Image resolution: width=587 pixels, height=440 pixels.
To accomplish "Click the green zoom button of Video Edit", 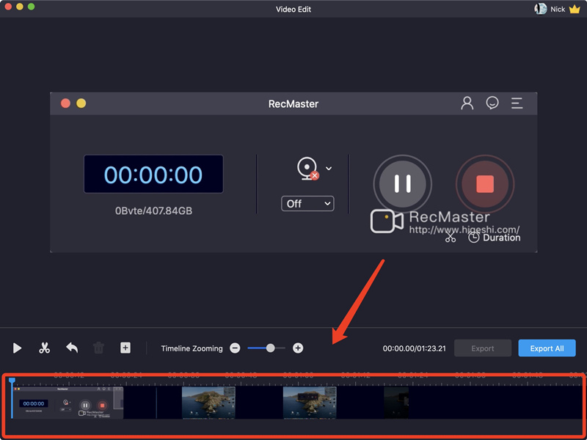I will [x=32, y=7].
